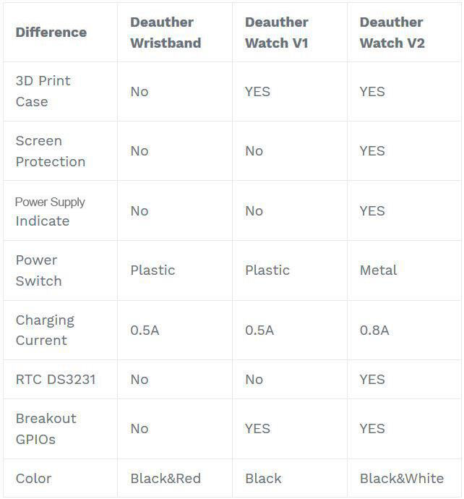This screenshot has height=499, width=464.
Task: Click the Metal power switch cell
Action: coord(379,270)
